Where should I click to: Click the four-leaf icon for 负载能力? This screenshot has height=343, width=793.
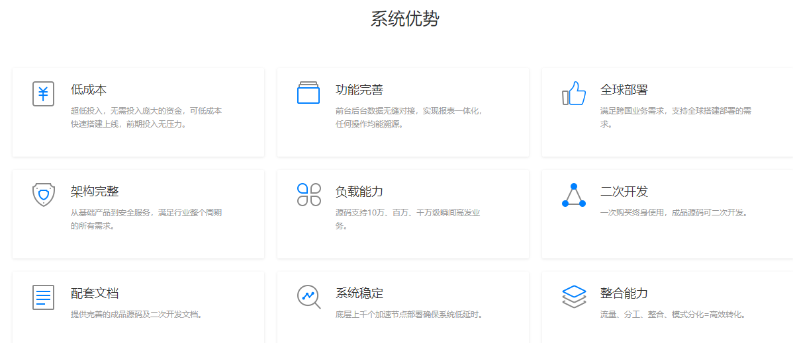(x=308, y=195)
